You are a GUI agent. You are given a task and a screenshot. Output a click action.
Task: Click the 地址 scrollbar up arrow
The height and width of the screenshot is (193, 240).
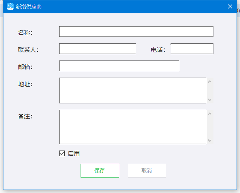point(210,81)
